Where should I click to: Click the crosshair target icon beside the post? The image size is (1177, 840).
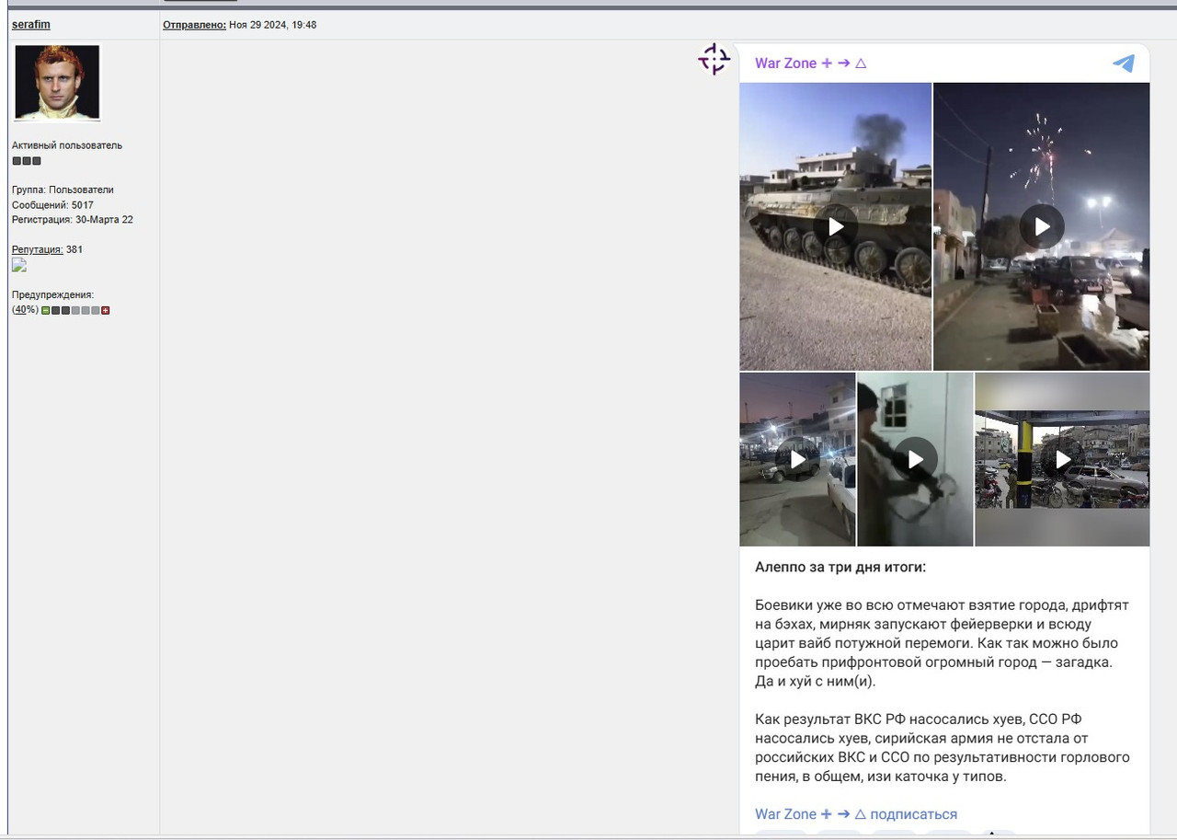(x=714, y=60)
